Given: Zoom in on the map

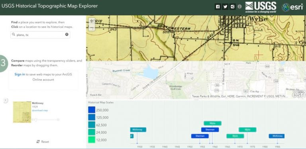Looking at the screenshot, I should coord(92,21).
